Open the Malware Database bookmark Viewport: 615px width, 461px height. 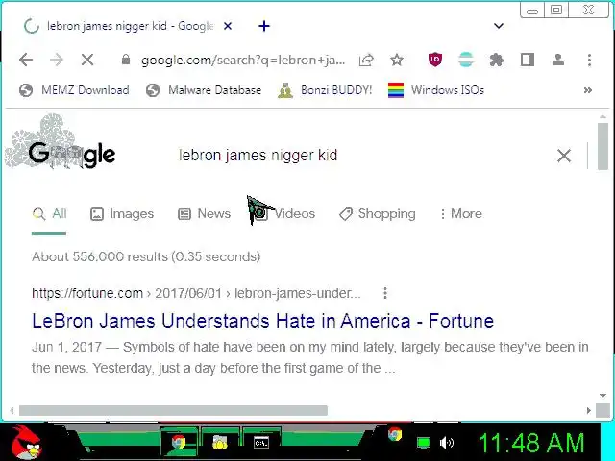(204, 90)
